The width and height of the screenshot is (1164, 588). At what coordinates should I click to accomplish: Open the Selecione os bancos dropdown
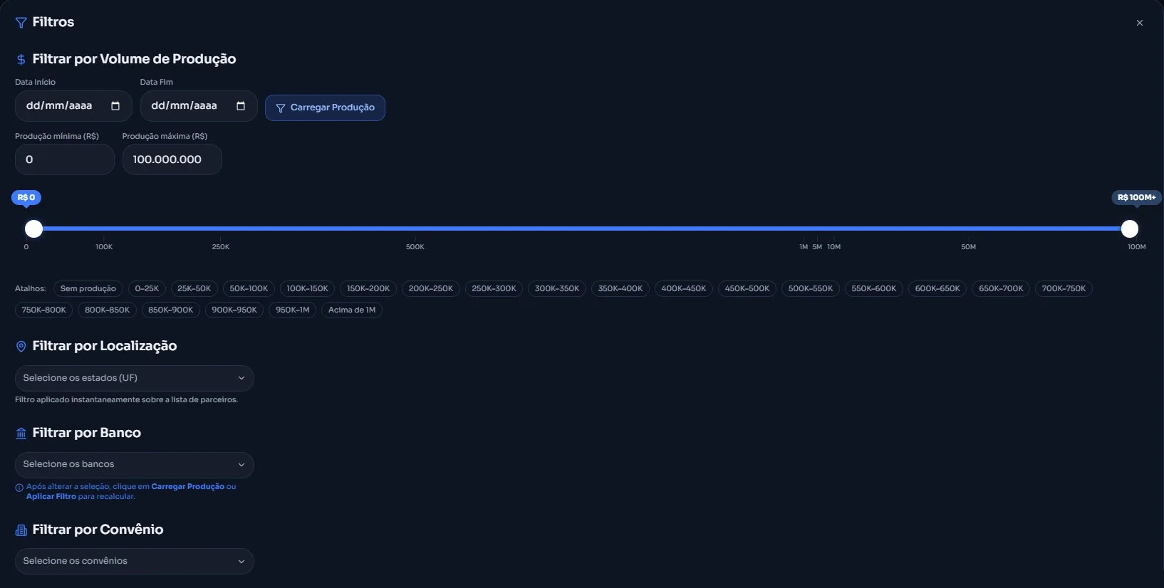click(135, 464)
